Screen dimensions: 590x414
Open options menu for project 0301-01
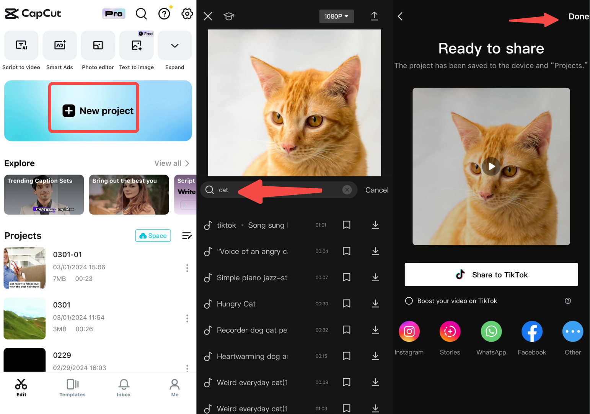pos(187,268)
